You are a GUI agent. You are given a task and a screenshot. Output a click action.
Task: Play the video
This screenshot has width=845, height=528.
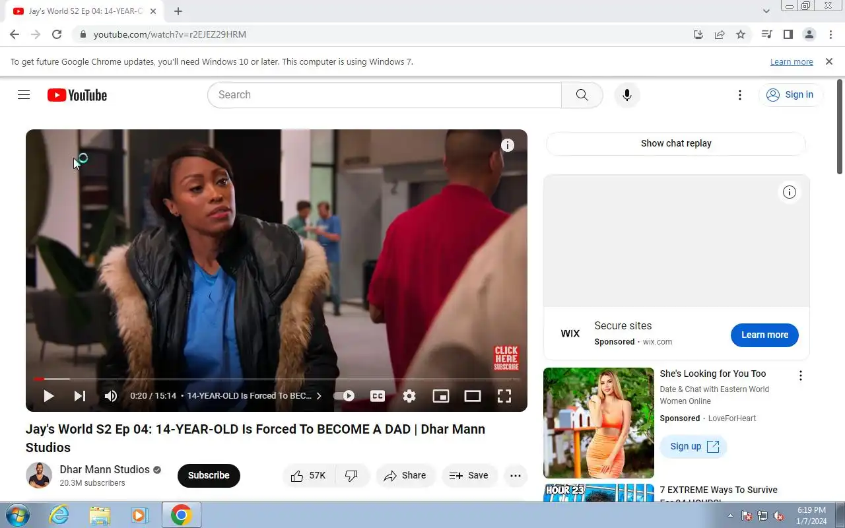click(x=48, y=396)
